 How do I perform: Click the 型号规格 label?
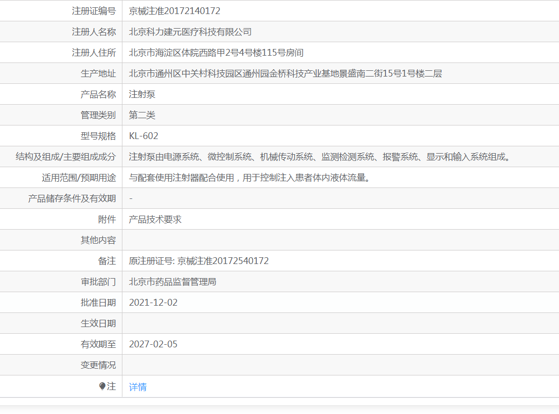[x=98, y=136]
